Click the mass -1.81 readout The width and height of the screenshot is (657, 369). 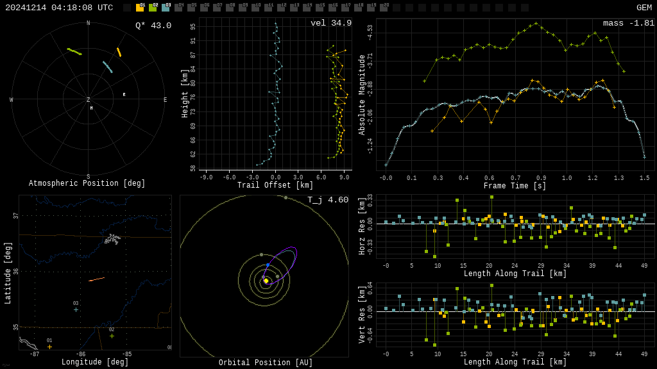click(x=628, y=23)
